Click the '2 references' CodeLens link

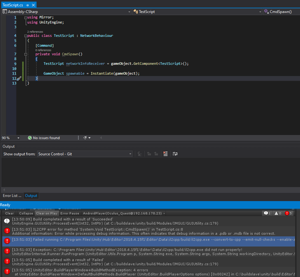(35, 32)
